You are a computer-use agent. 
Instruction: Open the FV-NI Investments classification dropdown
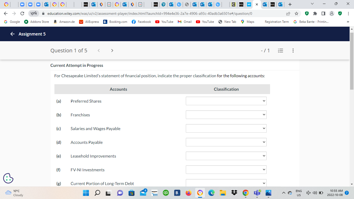pos(226,170)
